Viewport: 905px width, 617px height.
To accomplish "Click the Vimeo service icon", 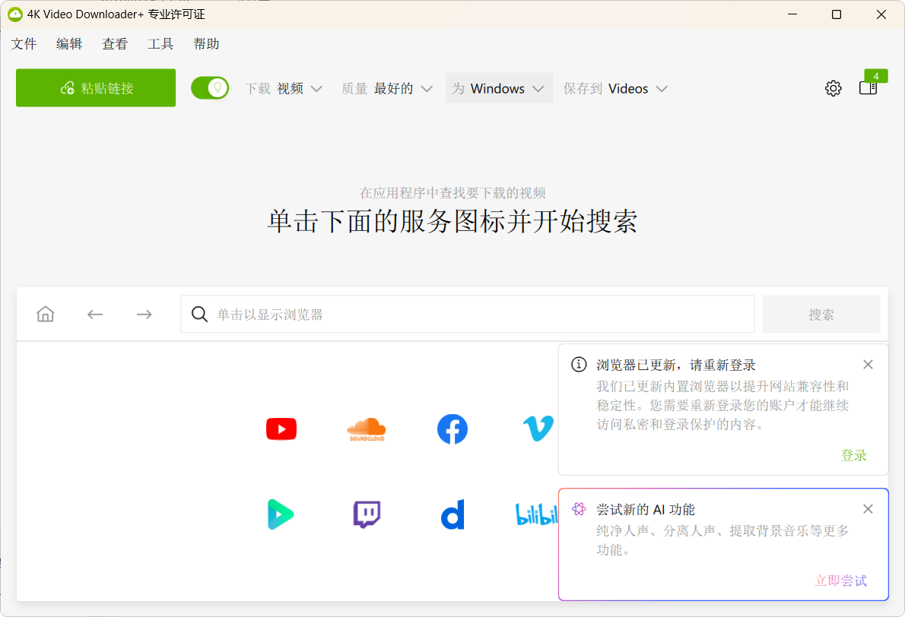I will pyautogui.click(x=538, y=429).
